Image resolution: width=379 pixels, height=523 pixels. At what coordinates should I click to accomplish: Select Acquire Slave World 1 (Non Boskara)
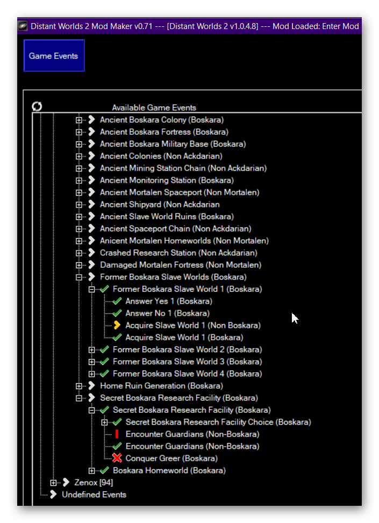click(193, 325)
